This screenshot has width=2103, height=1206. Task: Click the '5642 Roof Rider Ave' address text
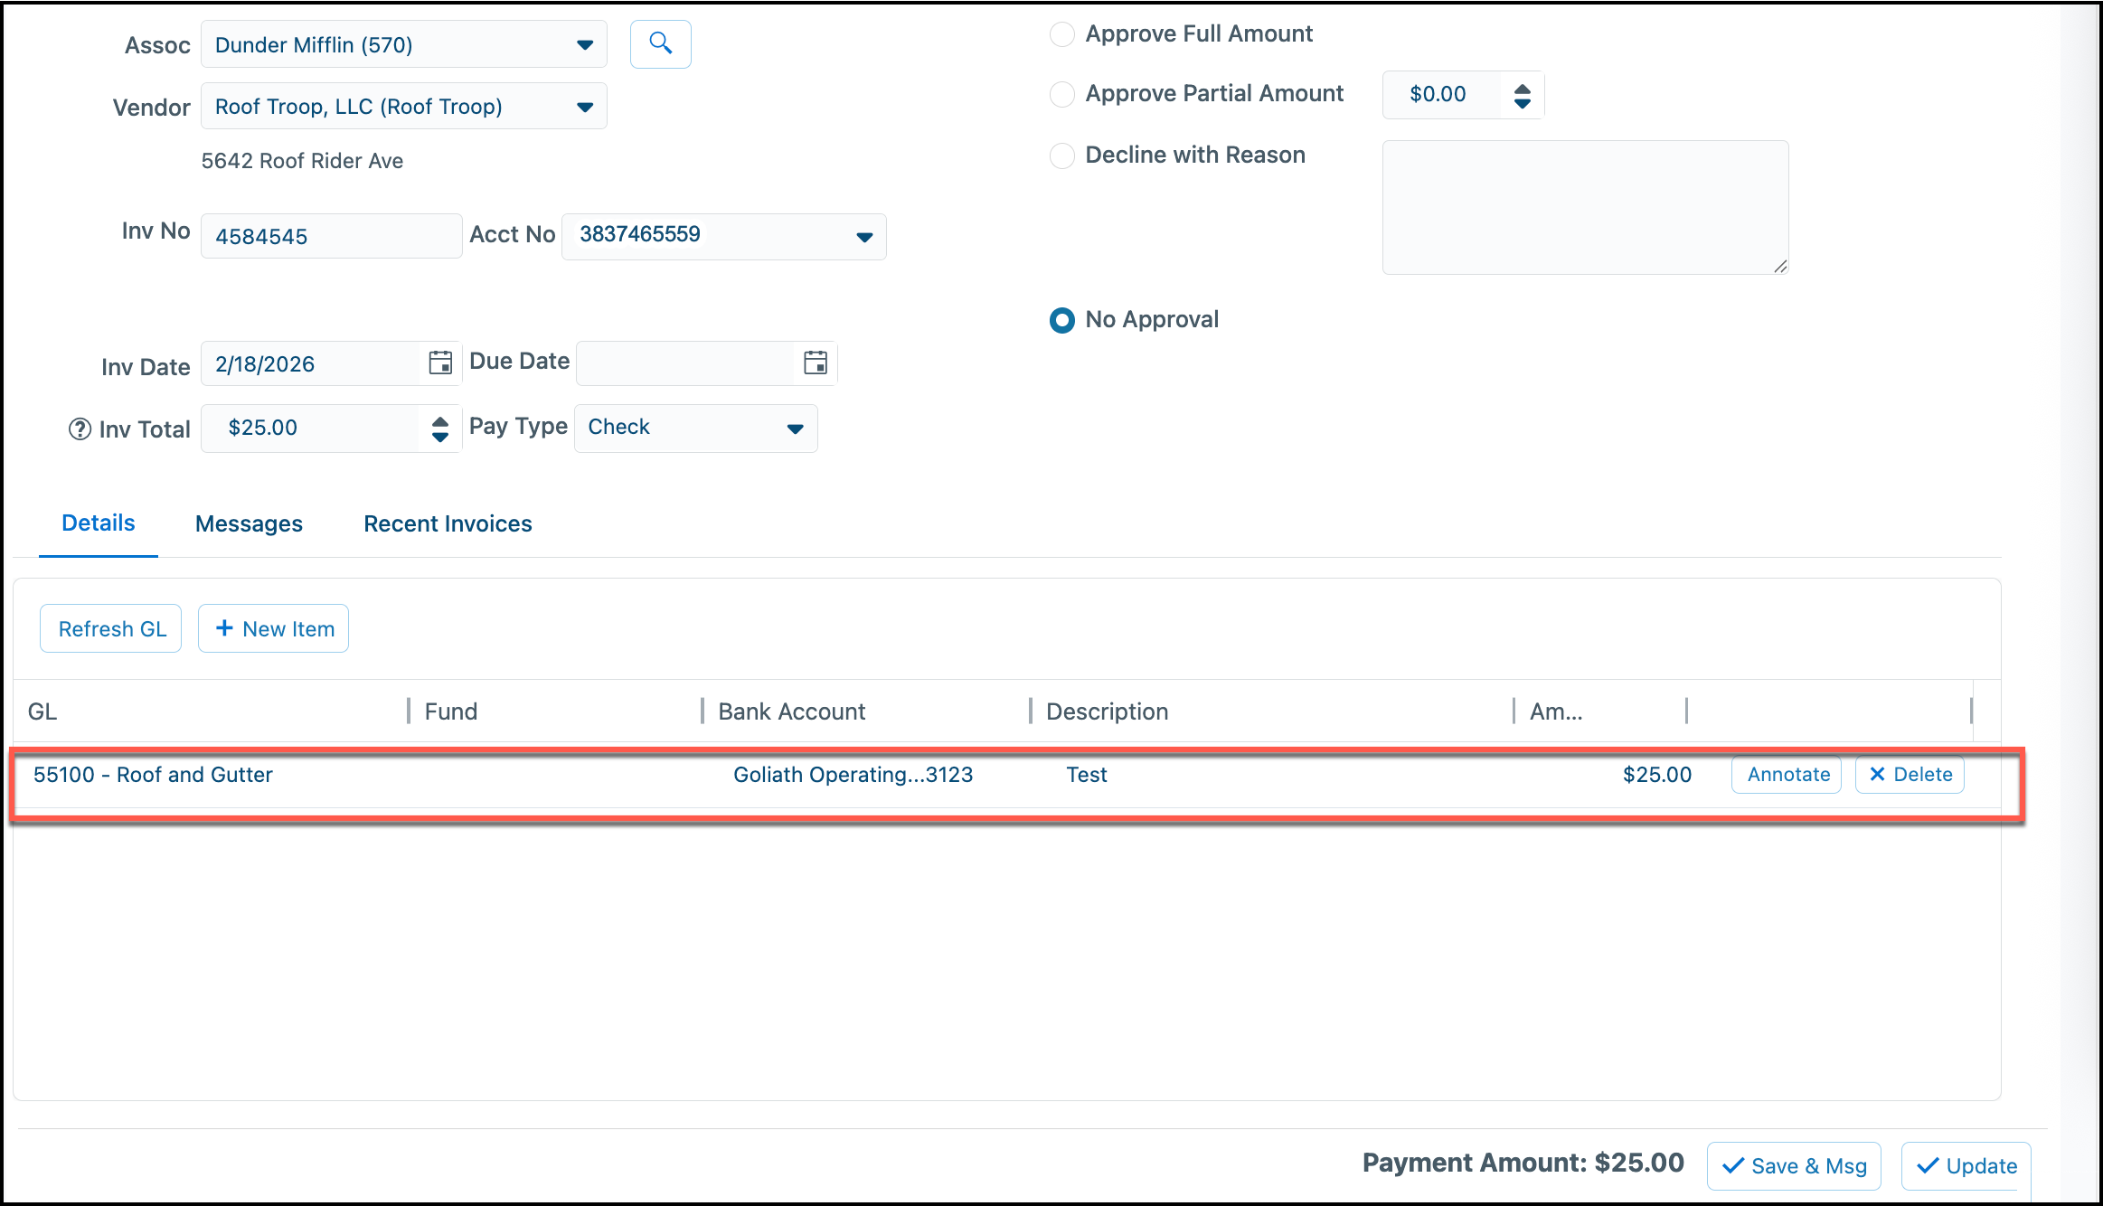(x=302, y=161)
